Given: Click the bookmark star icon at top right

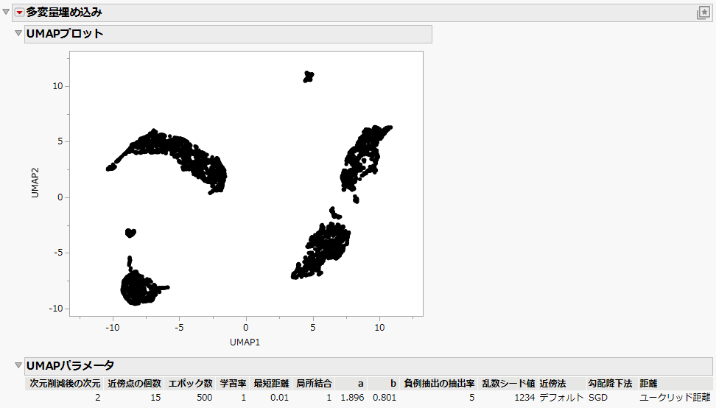Looking at the screenshot, I should 703,13.
